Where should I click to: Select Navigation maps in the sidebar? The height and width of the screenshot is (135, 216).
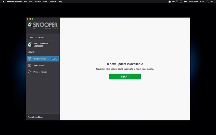pos(43,59)
